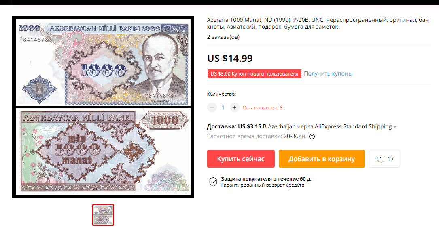The width and height of the screenshot is (439, 231).
Task: Click the delivery time help question icon
Action: 312,136
